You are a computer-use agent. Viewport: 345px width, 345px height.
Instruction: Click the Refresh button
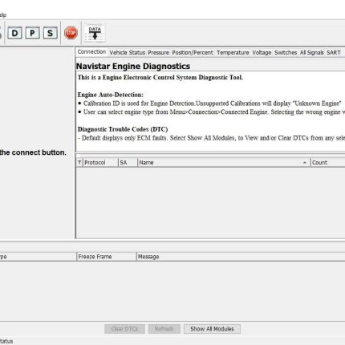pos(164,329)
